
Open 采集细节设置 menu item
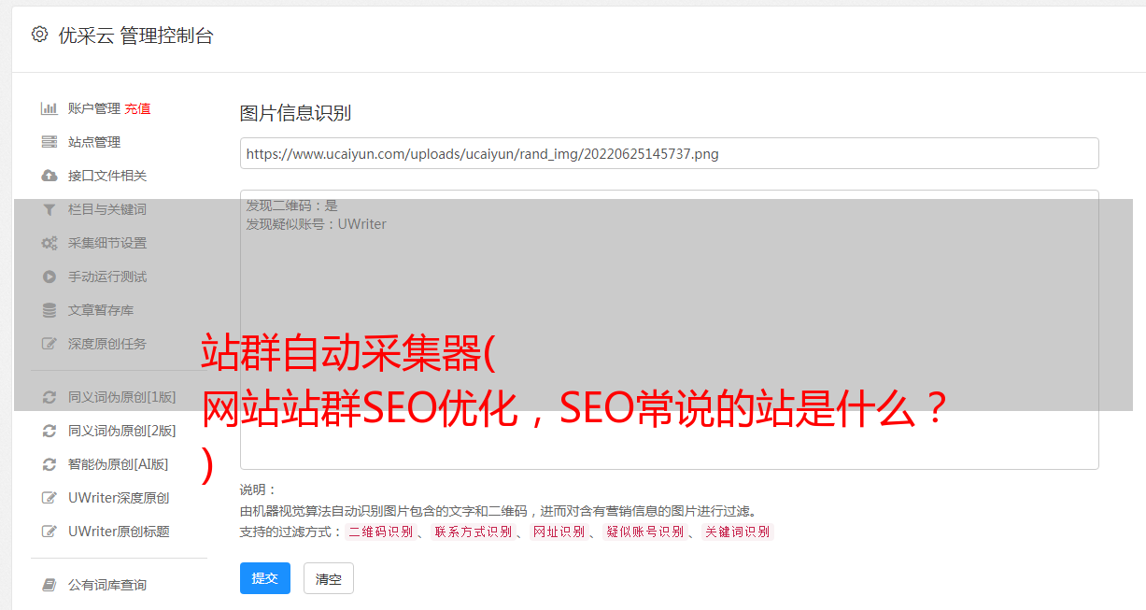click(107, 243)
